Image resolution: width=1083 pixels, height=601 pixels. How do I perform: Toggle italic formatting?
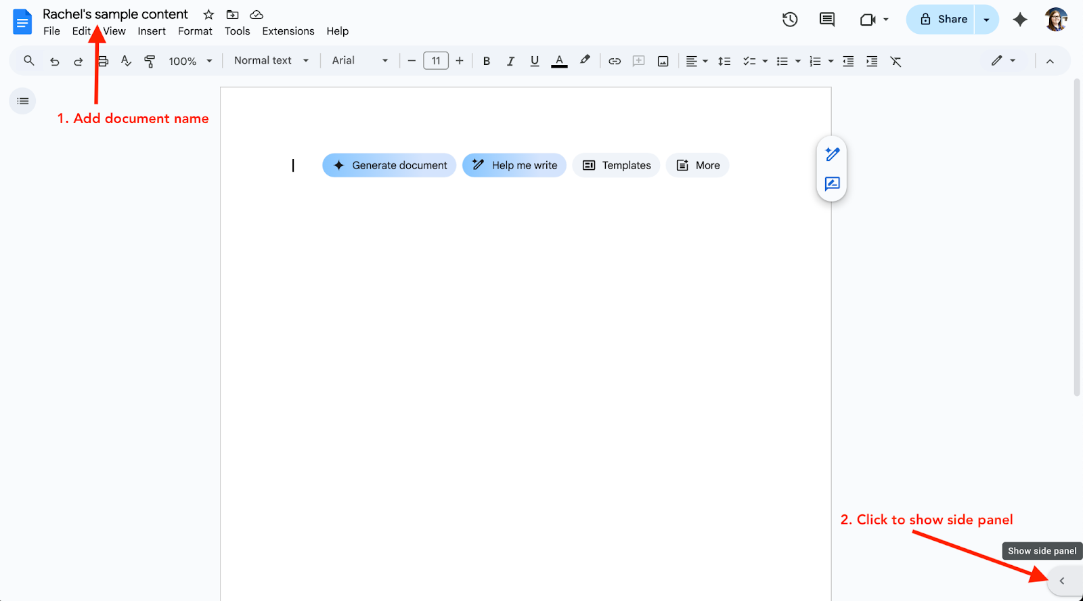coord(510,61)
